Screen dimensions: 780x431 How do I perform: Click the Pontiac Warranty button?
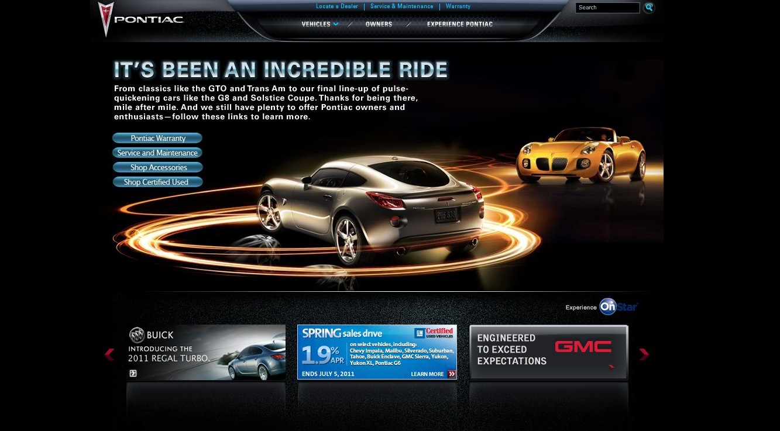[157, 138]
